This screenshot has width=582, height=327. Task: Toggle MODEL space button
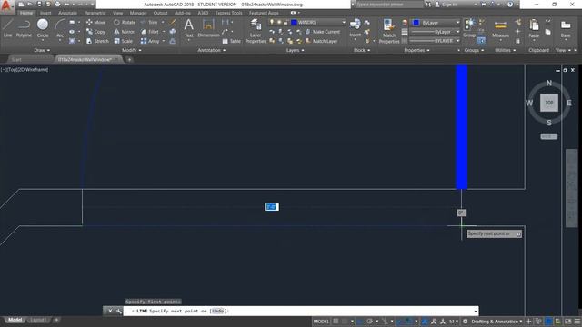(x=321, y=321)
